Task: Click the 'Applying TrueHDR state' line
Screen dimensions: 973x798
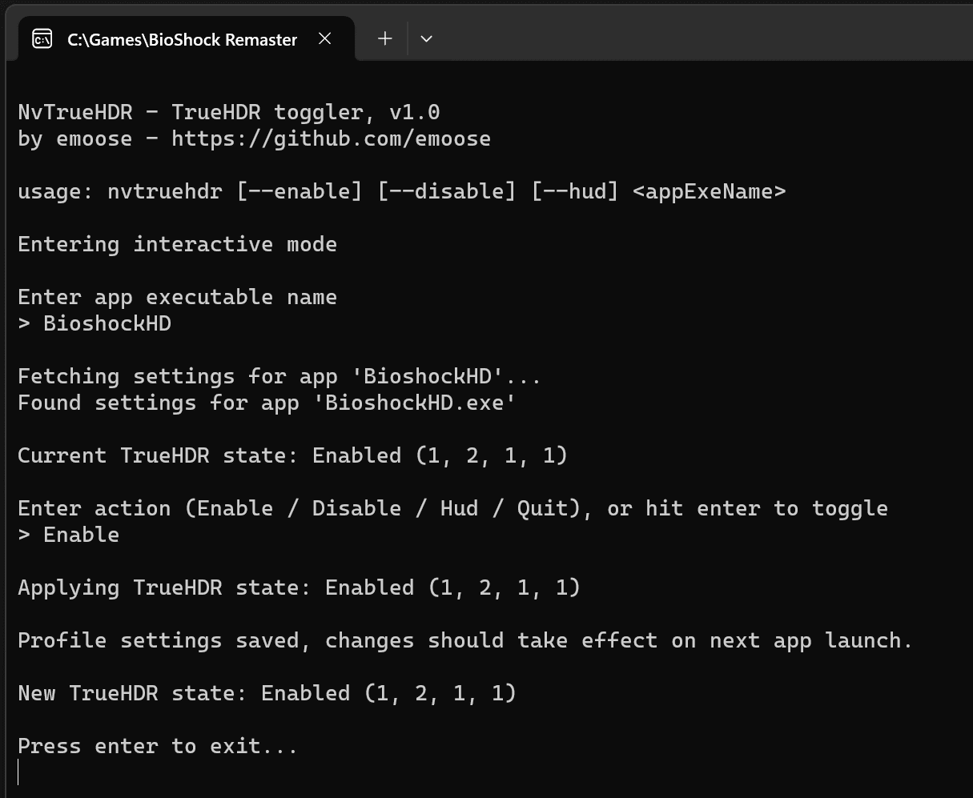Action: click(299, 587)
